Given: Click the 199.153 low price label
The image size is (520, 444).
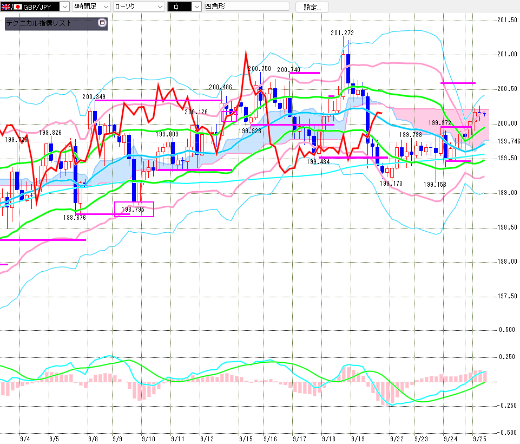Looking at the screenshot, I should pyautogui.click(x=436, y=185).
